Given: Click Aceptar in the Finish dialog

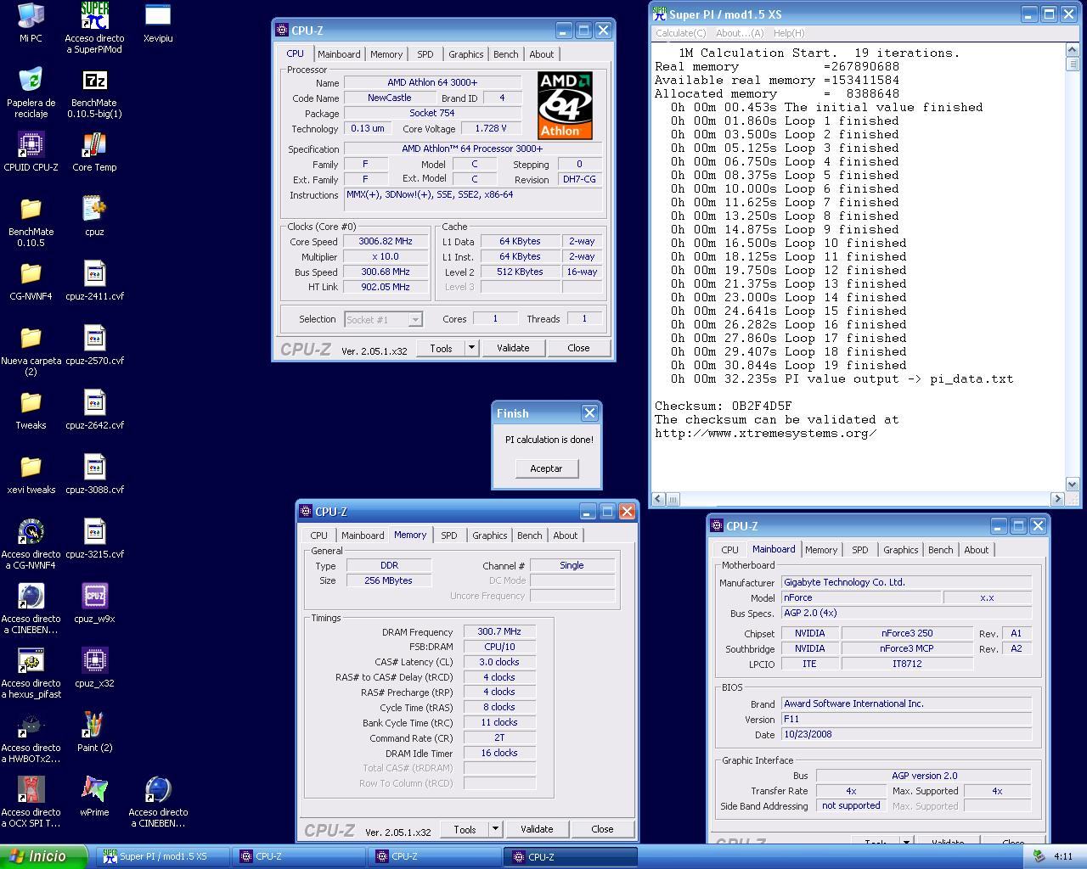Looking at the screenshot, I should click(546, 468).
